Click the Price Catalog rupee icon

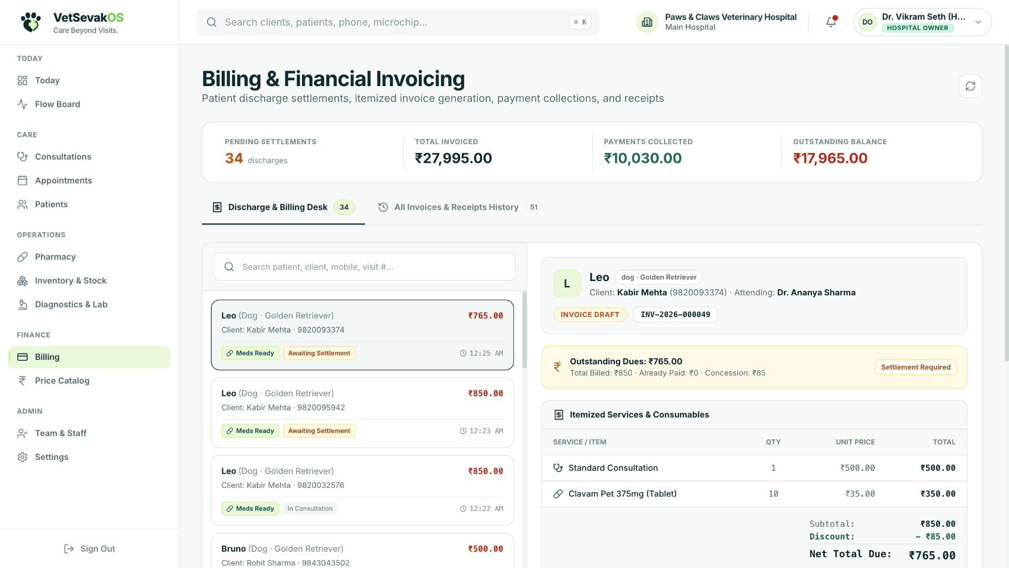click(22, 380)
